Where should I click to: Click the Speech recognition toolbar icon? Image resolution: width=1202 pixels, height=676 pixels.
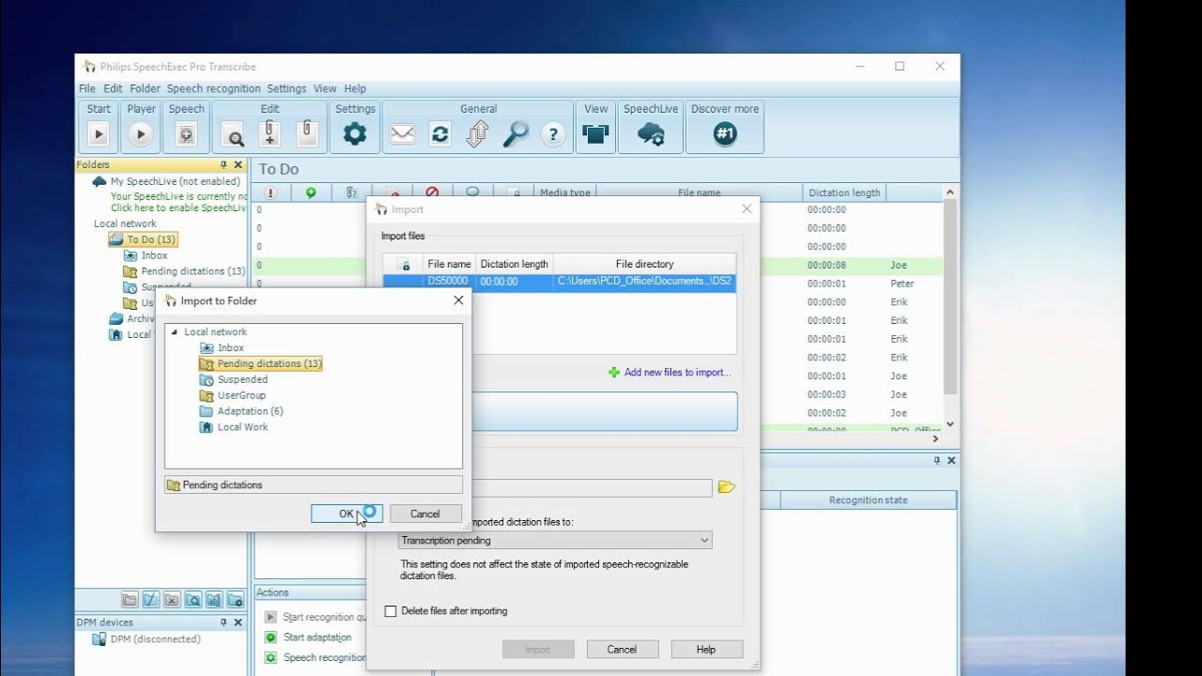tap(186, 134)
